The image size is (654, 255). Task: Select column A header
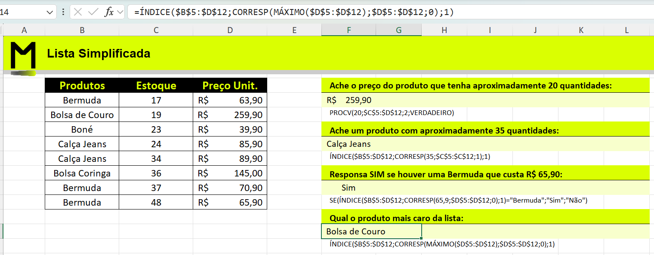pyautogui.click(x=24, y=30)
